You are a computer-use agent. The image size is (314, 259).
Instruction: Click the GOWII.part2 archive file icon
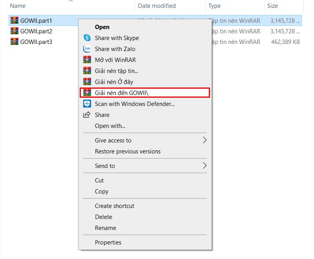(15, 31)
